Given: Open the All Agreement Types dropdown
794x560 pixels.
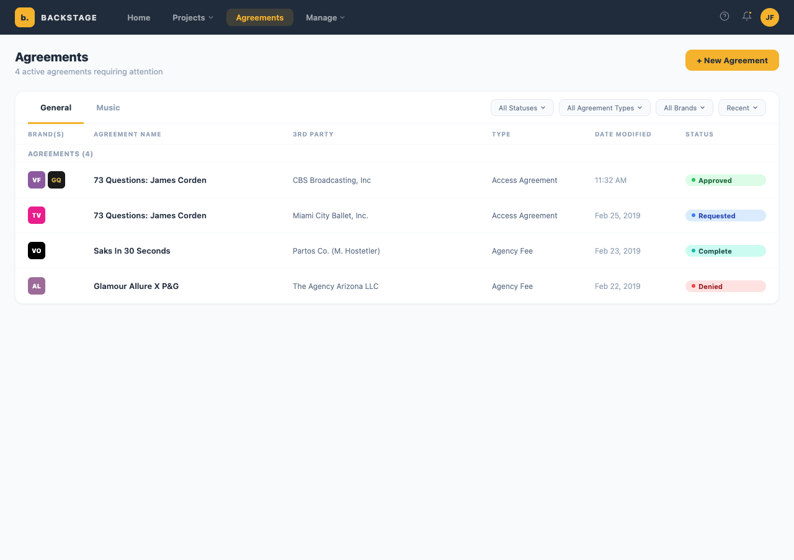Looking at the screenshot, I should pos(604,108).
